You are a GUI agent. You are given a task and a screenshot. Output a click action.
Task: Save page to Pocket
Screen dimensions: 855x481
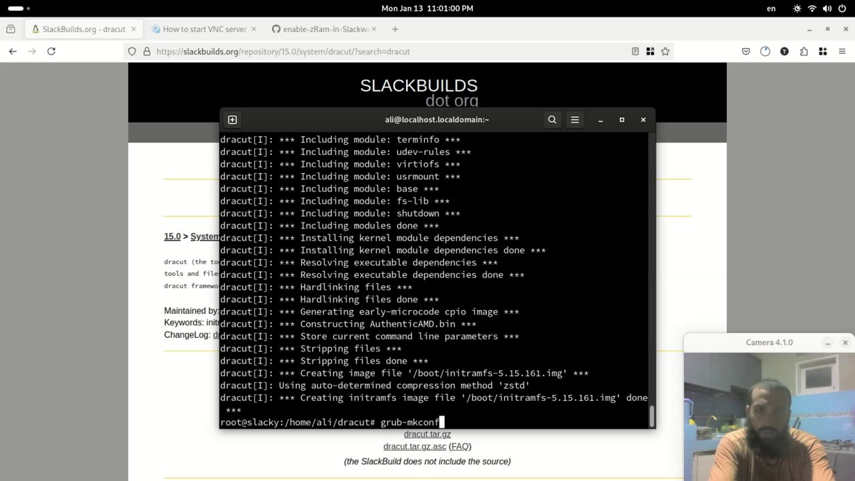(x=746, y=51)
